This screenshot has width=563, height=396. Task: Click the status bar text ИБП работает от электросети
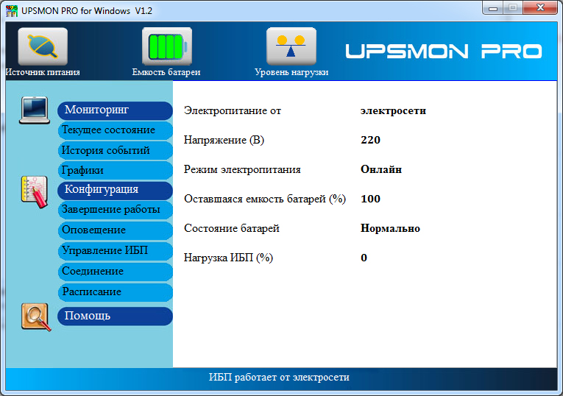tap(279, 378)
